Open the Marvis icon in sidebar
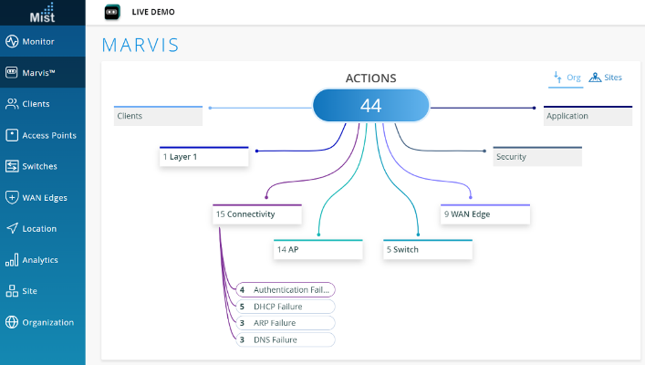The image size is (645, 365). (12, 73)
